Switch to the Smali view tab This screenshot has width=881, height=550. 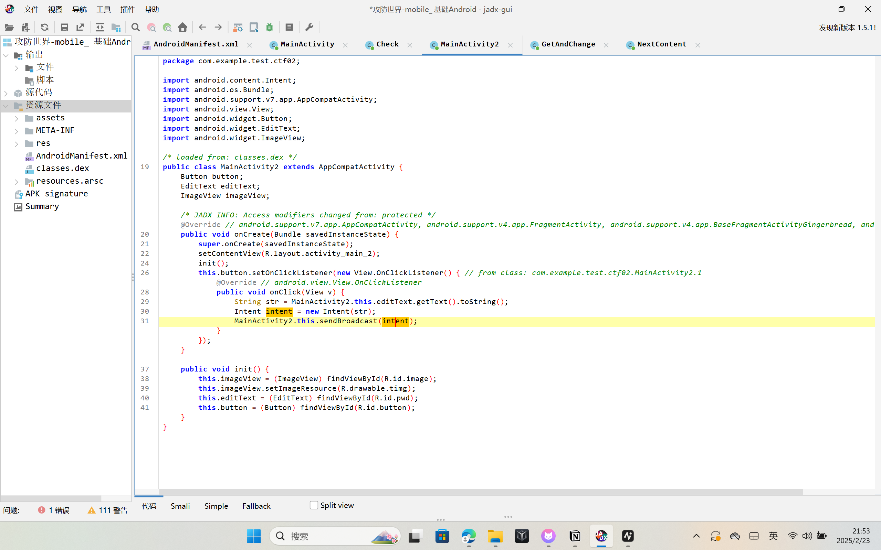(180, 506)
